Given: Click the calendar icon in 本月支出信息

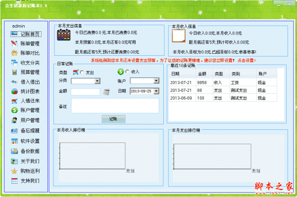Looking at the screenshot, I should click(64, 35).
